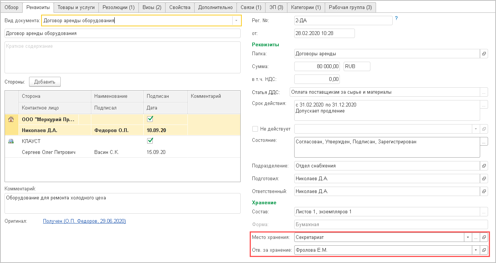Open the Папка 'Договоры аренды' with its open icon

click(484, 54)
